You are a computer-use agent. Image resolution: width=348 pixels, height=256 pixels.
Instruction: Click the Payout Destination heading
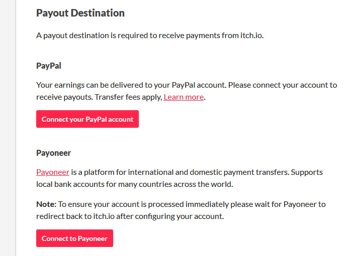80,13
